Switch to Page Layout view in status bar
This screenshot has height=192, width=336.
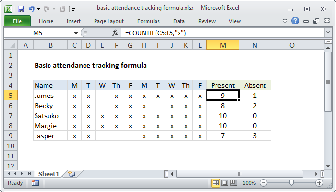point(226,183)
